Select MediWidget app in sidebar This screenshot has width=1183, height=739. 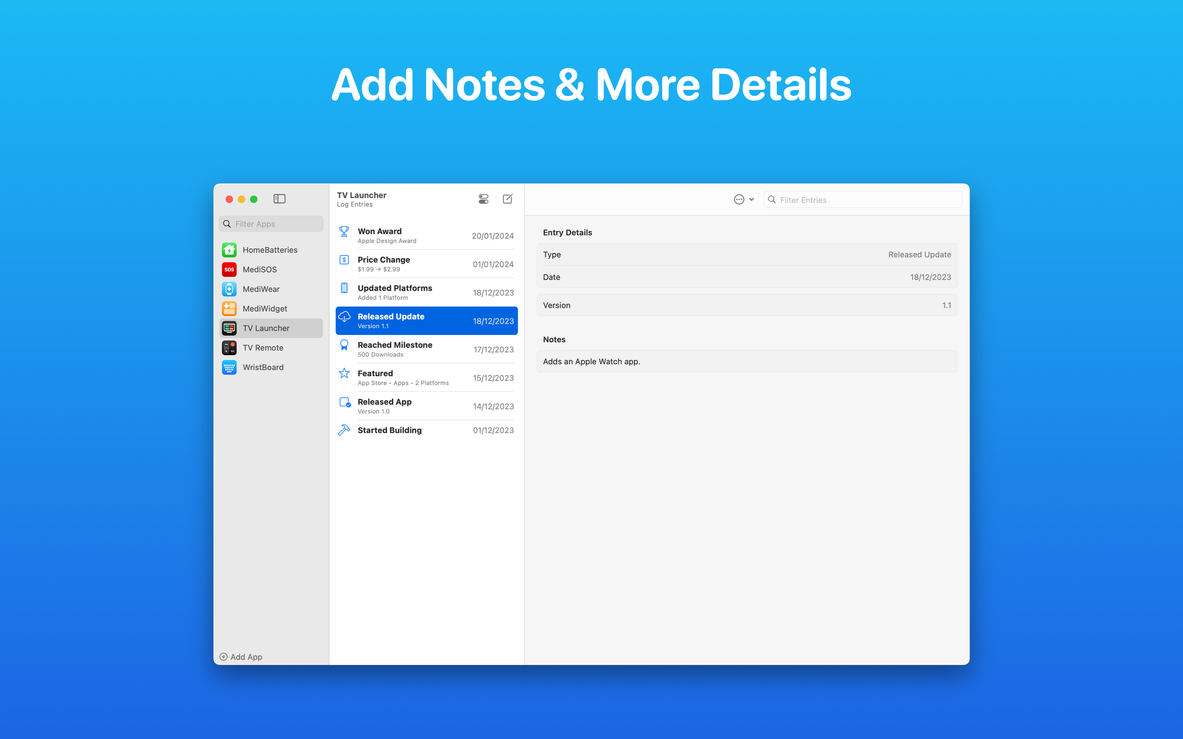(263, 308)
